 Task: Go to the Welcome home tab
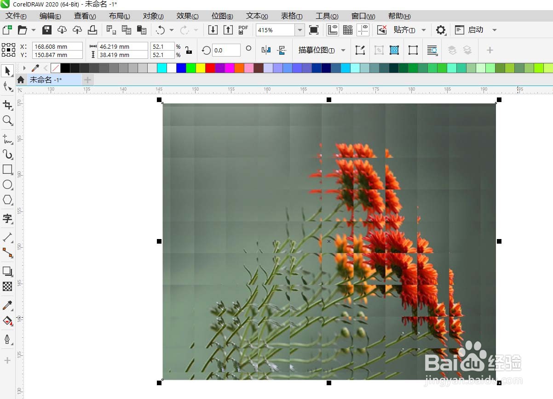click(x=21, y=80)
